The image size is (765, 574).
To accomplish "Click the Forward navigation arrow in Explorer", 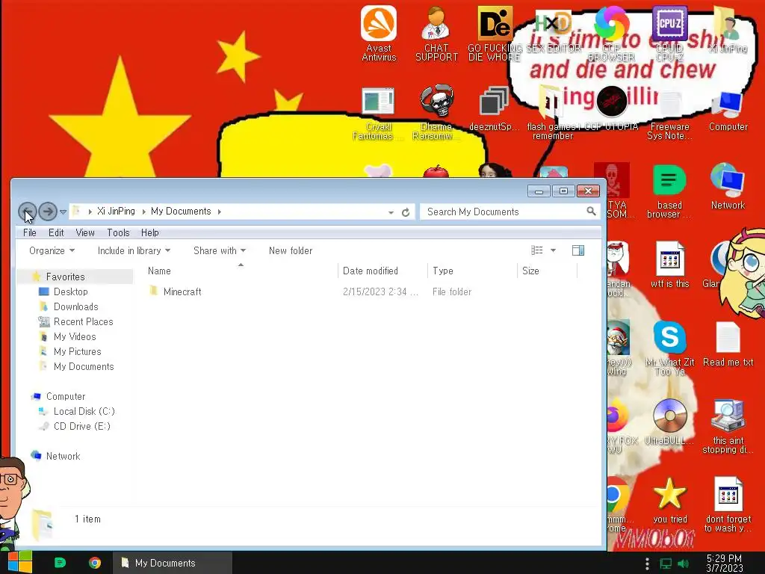I will coord(48,212).
